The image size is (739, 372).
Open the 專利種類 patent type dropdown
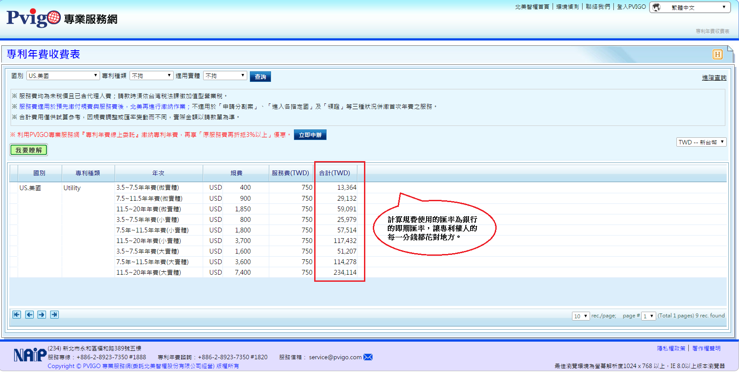(x=151, y=76)
